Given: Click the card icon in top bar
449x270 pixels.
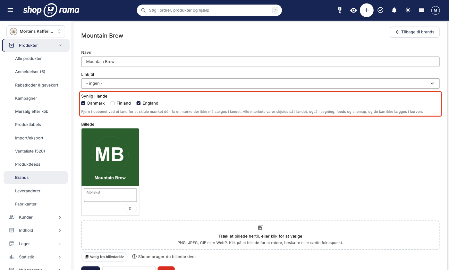Looking at the screenshot, I should click(x=422, y=10).
